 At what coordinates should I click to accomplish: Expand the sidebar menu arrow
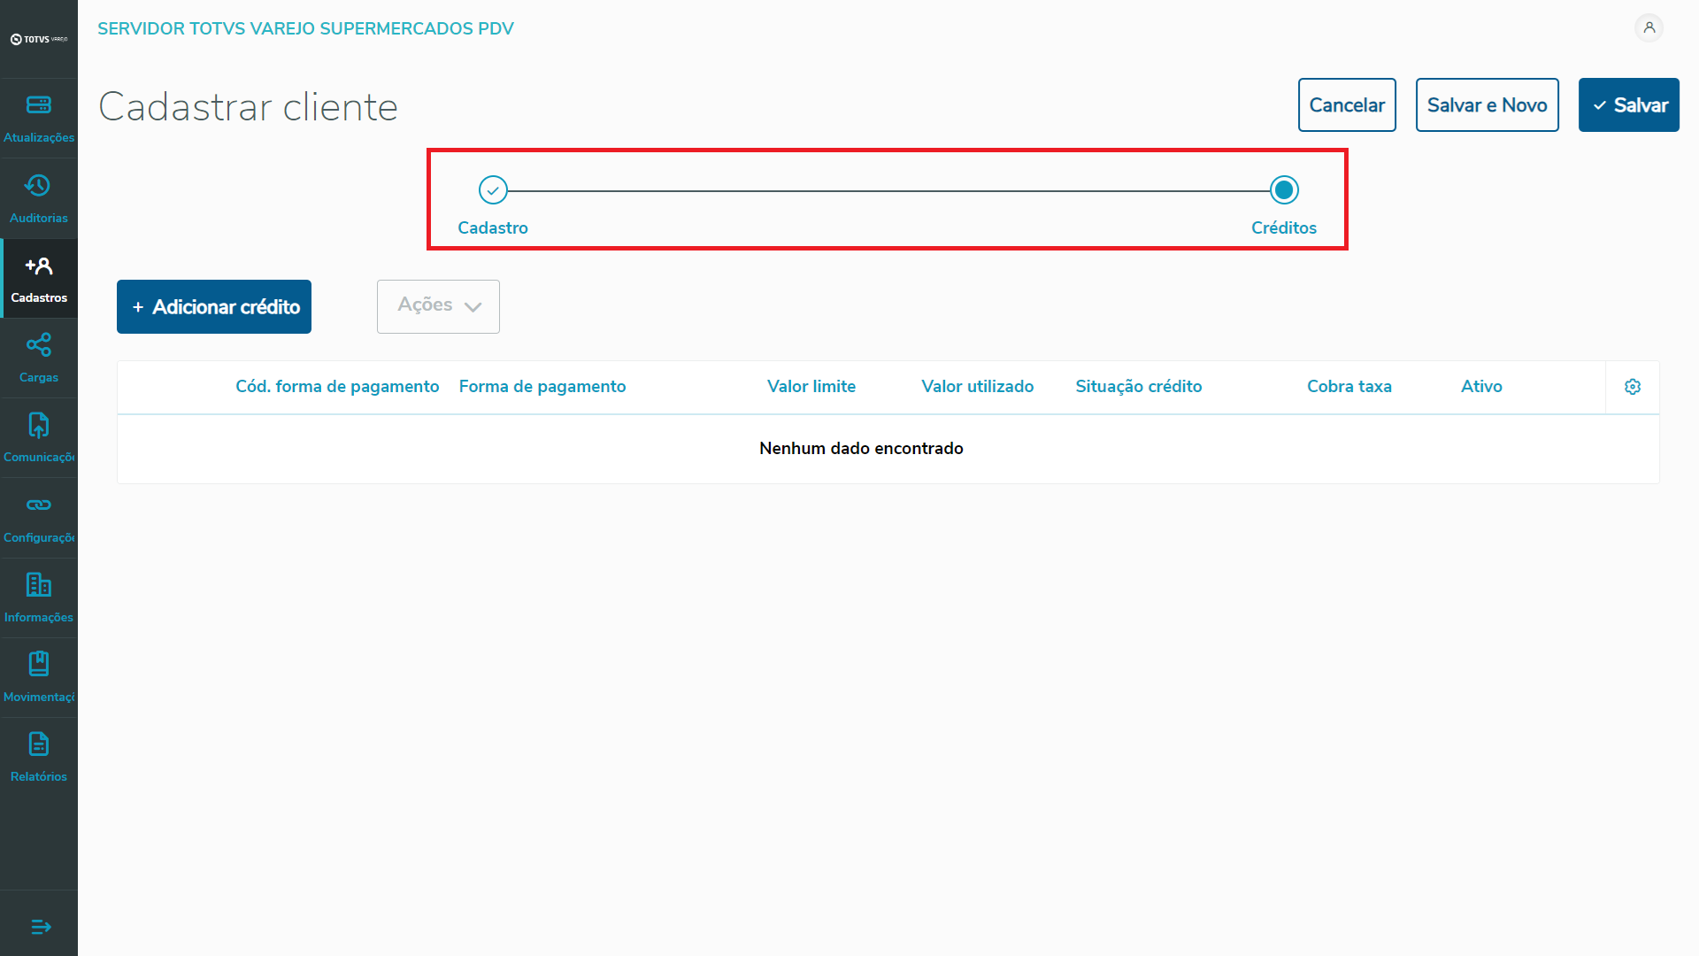(x=41, y=927)
